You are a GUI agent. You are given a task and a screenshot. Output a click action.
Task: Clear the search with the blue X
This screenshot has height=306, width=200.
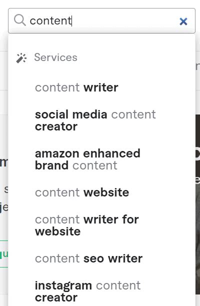point(183,21)
